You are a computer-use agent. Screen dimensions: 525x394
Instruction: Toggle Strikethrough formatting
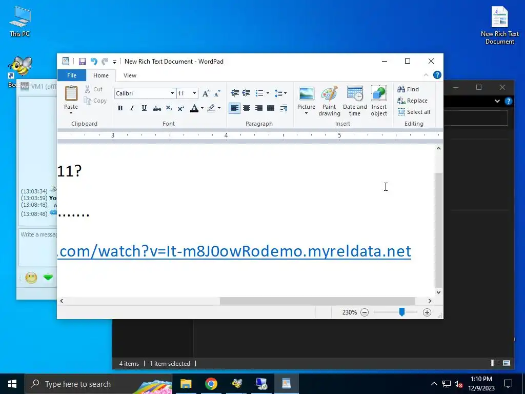tap(156, 108)
